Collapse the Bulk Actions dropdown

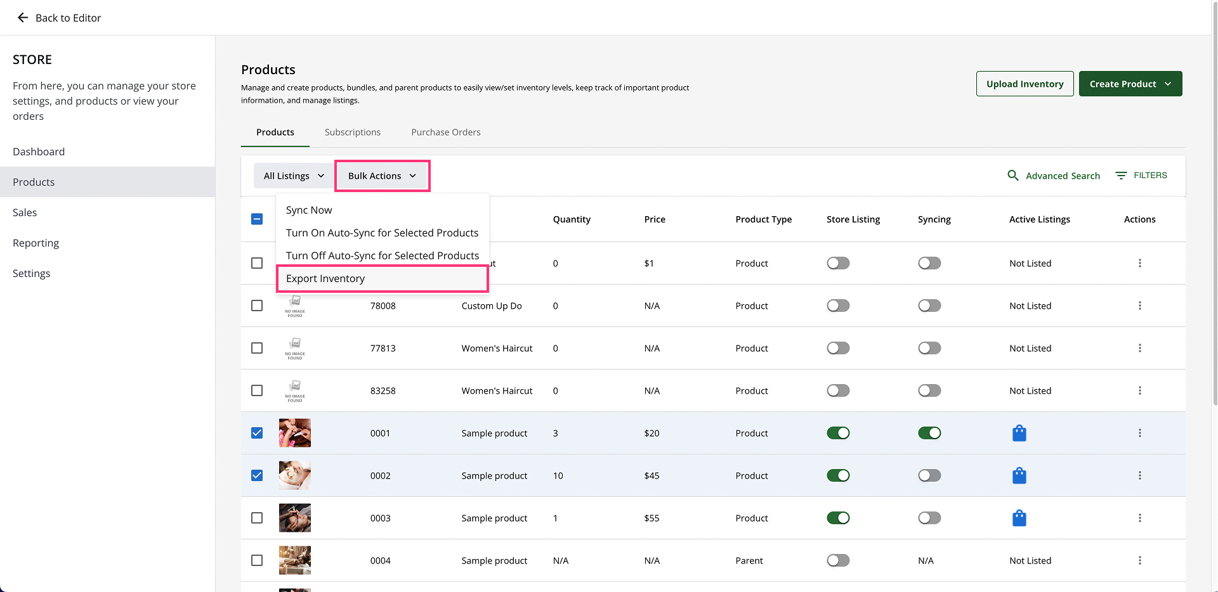pos(382,176)
